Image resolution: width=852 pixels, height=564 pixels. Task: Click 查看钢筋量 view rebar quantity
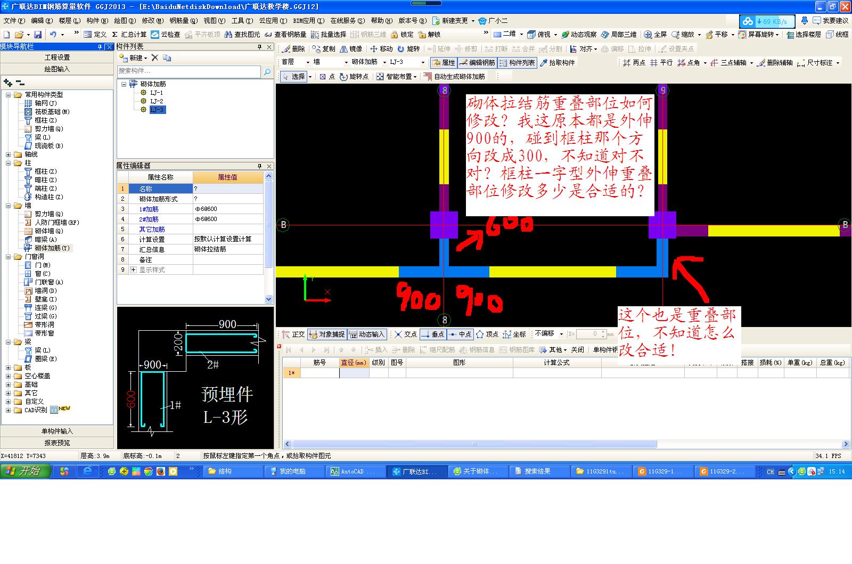coord(285,34)
